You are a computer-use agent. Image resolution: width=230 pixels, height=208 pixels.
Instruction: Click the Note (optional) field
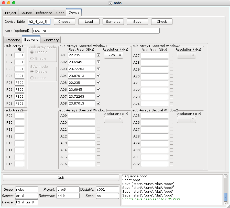coord(96,31)
